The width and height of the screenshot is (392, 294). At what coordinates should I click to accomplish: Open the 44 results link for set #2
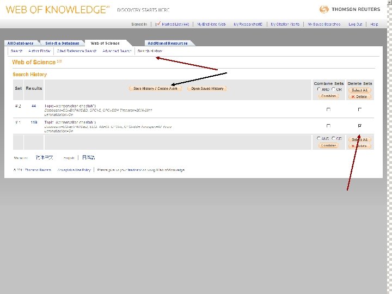[x=34, y=106]
